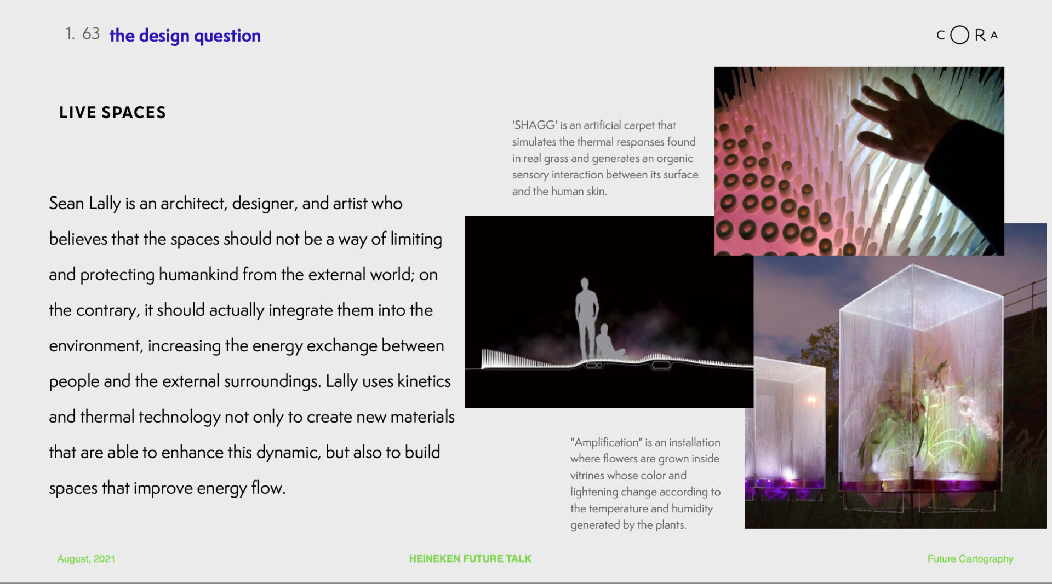The image size is (1052, 584).
Task: Click the 'August, 2021' footer date
Action: 86,559
